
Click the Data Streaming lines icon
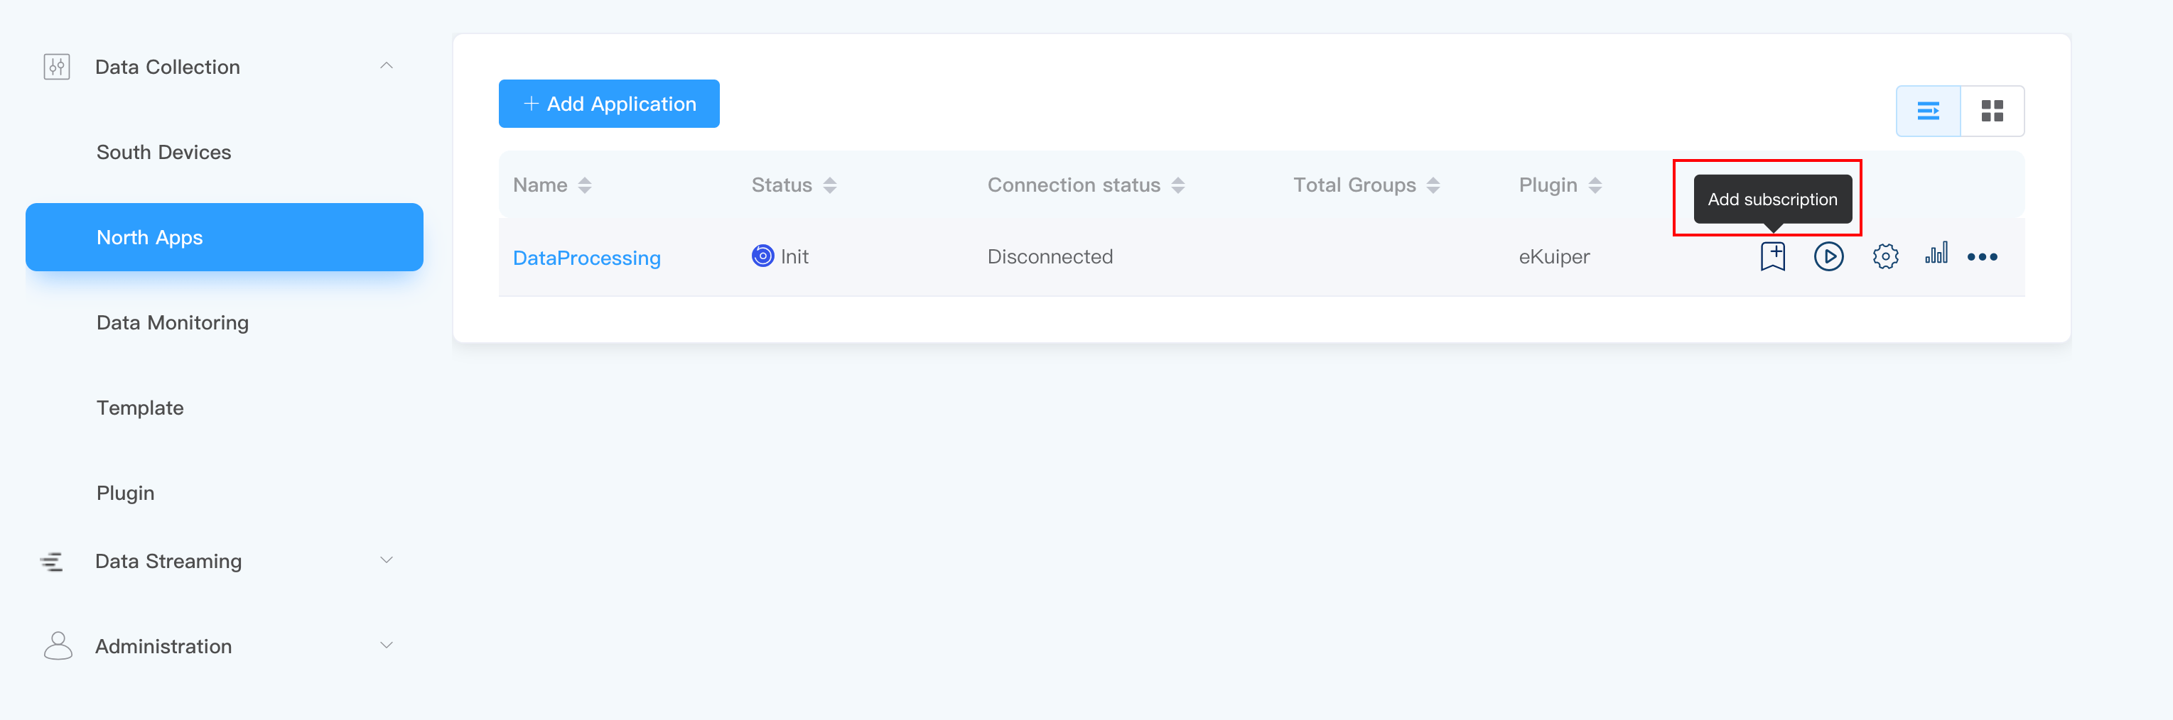click(x=51, y=562)
